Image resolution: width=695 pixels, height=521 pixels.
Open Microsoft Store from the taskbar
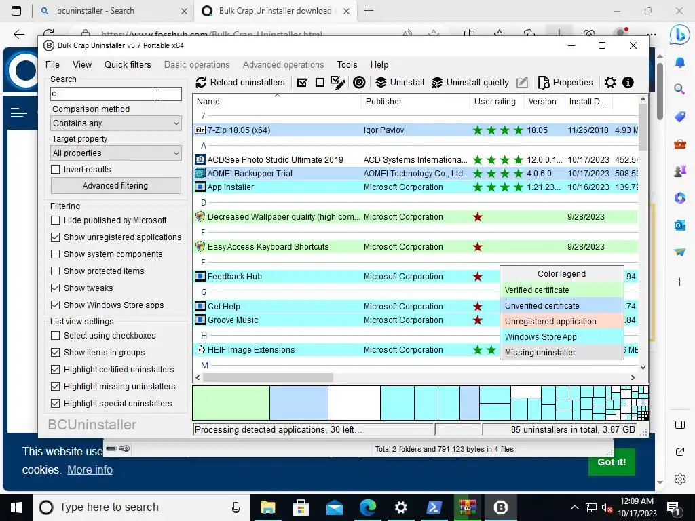pos(301,507)
